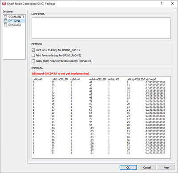
Task: Click the 'cellidn-CELL2D' column header
Action: (60, 79)
